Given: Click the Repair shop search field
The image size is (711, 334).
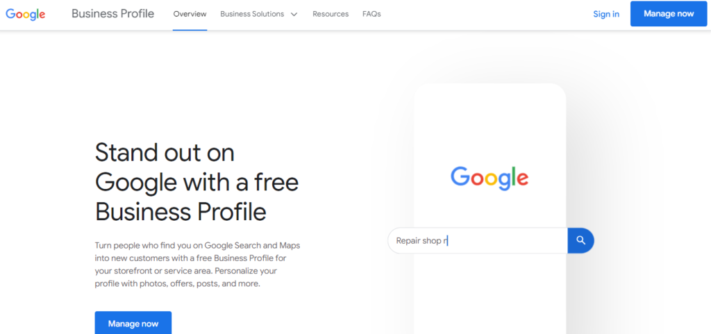Looking at the screenshot, I should click(x=478, y=240).
